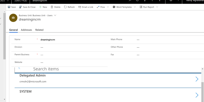Click the New button label
This screenshot has width=204, height=102.
click(x=45, y=7)
